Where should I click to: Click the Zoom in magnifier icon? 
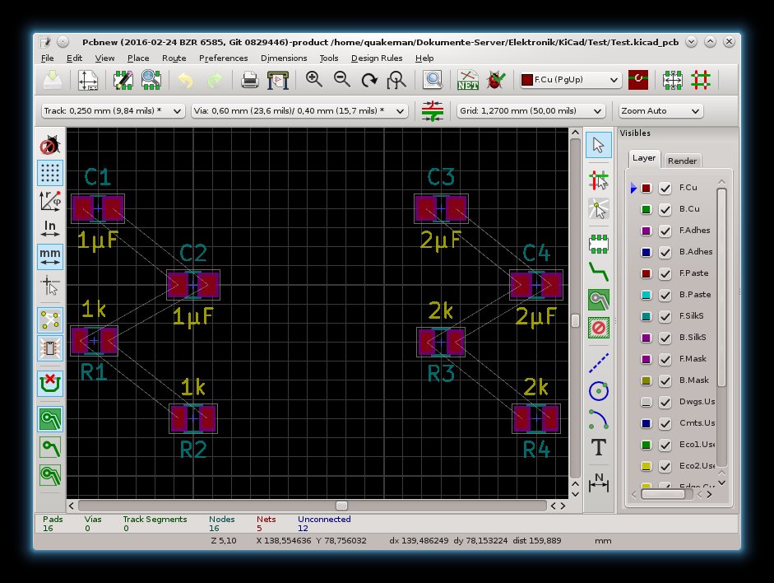pos(314,79)
